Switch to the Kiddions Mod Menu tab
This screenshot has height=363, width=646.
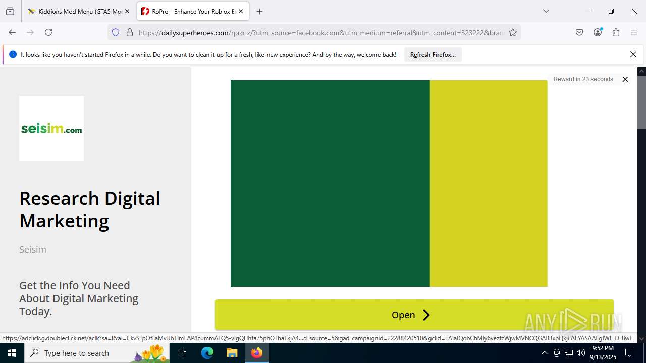(x=78, y=11)
